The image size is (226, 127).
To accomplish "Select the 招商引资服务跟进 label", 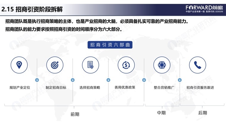I will [x=200, y=87].
